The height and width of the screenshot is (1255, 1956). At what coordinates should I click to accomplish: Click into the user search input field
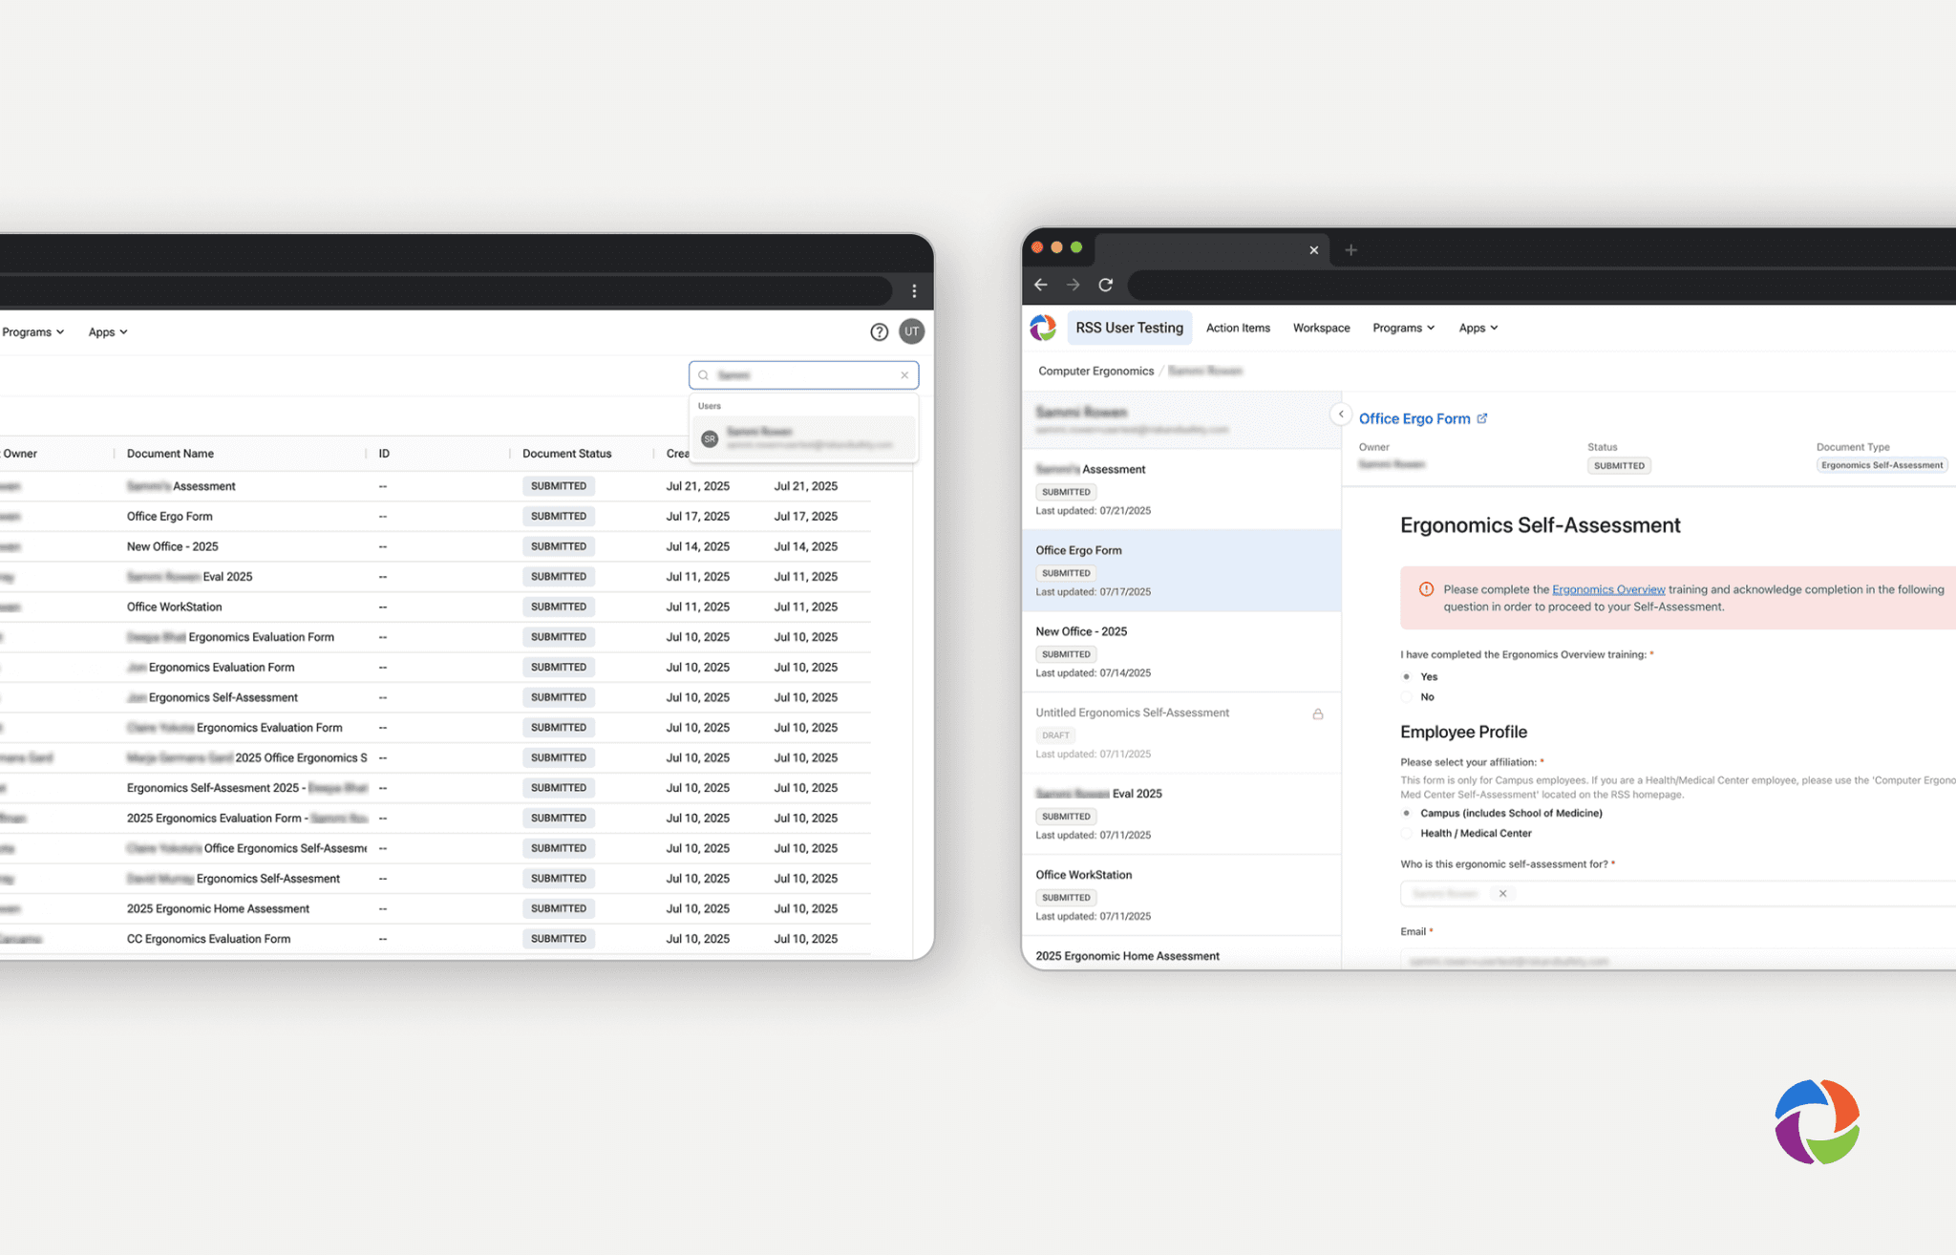pos(803,375)
